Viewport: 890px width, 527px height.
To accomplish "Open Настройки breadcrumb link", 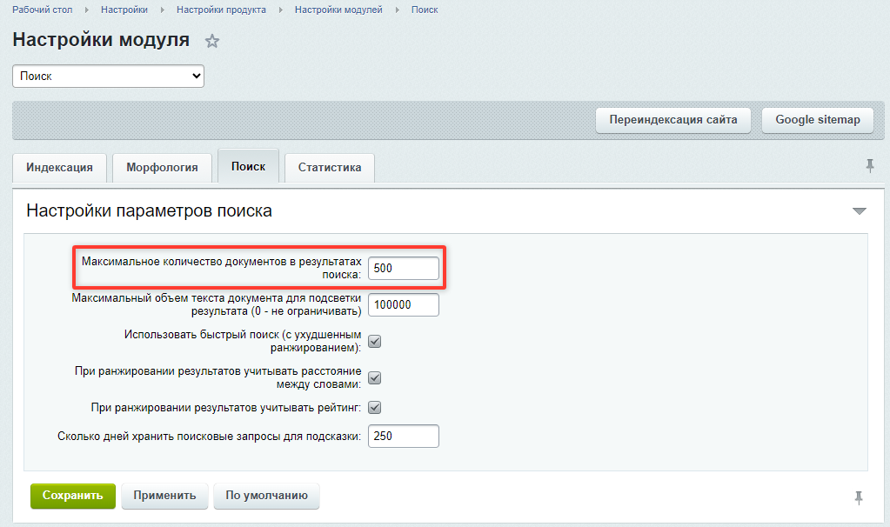I will pyautogui.click(x=124, y=10).
